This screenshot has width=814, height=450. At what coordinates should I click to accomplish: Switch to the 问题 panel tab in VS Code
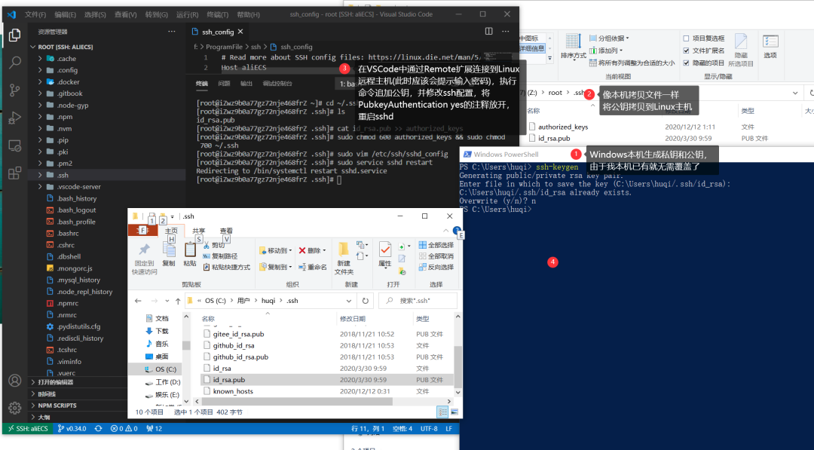[x=224, y=84]
